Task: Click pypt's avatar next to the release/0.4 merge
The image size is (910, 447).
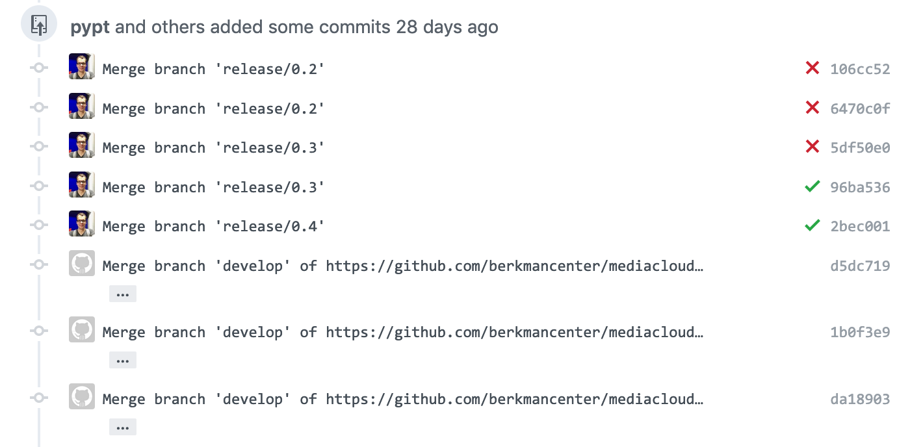Action: point(81,224)
